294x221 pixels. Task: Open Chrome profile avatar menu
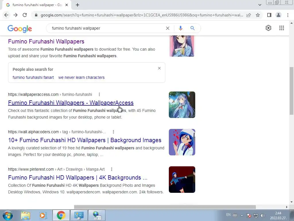(278, 15)
